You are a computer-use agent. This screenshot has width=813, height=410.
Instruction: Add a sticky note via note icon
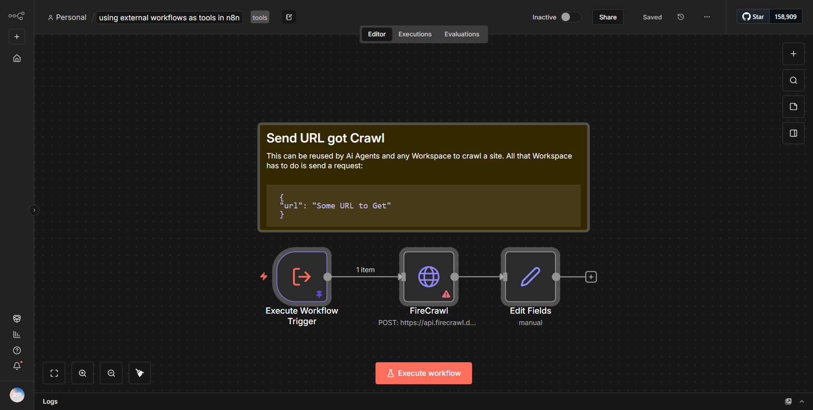793,107
